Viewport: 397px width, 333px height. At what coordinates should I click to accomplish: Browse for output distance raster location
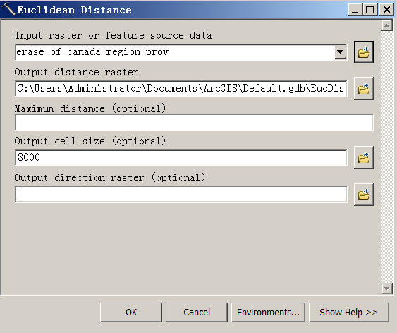[364, 89]
